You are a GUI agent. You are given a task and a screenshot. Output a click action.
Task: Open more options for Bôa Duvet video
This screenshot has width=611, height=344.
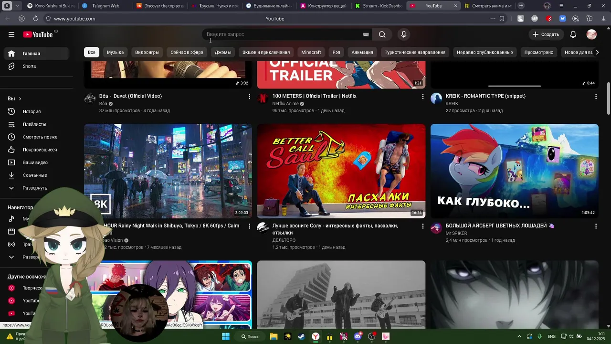pos(249,97)
